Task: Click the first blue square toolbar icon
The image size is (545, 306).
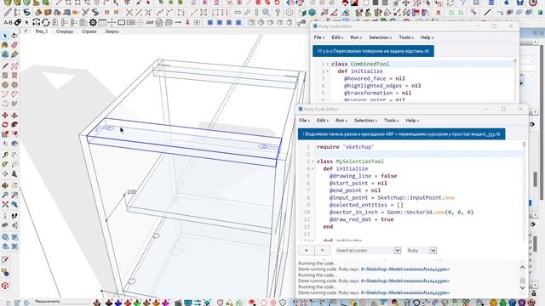Action: pyautogui.click(x=210, y=23)
